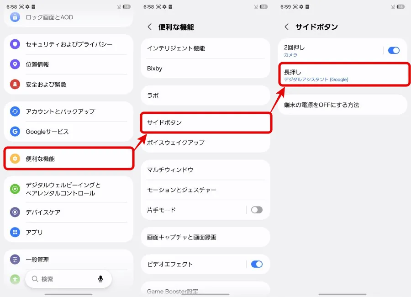The width and height of the screenshot is (411, 297).
Task: Open サイドボタン settings
Action: pos(206,122)
